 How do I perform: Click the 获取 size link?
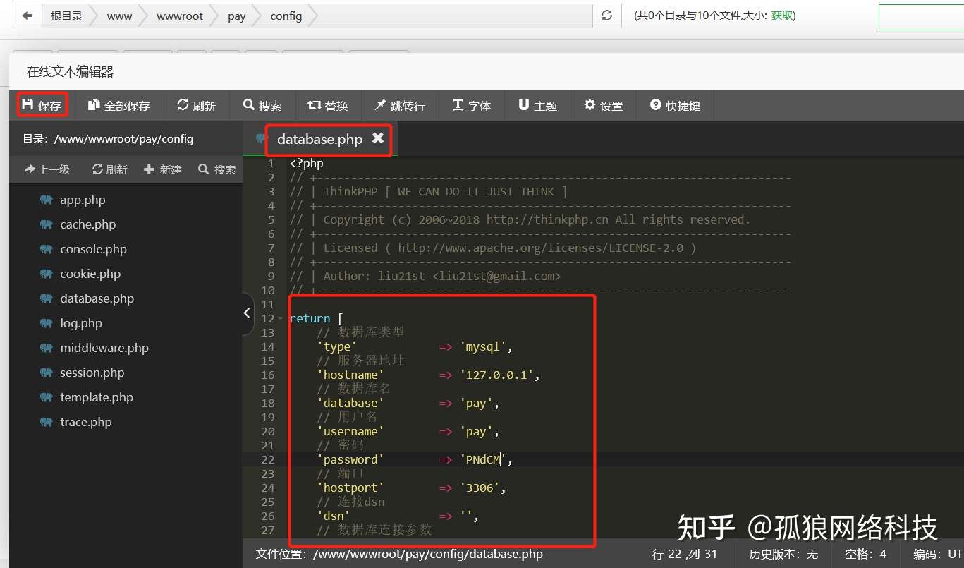point(782,16)
